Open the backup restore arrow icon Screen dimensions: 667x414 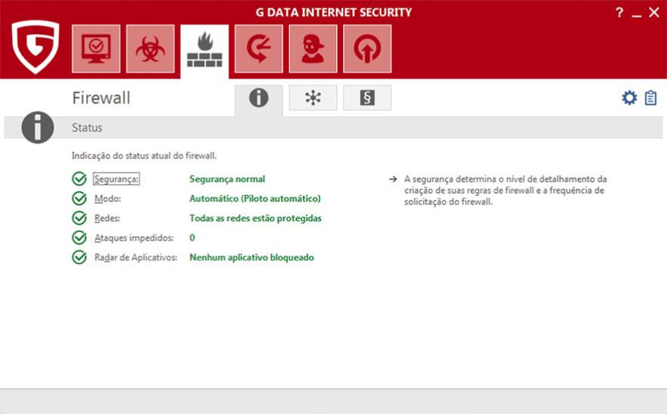[x=259, y=48]
